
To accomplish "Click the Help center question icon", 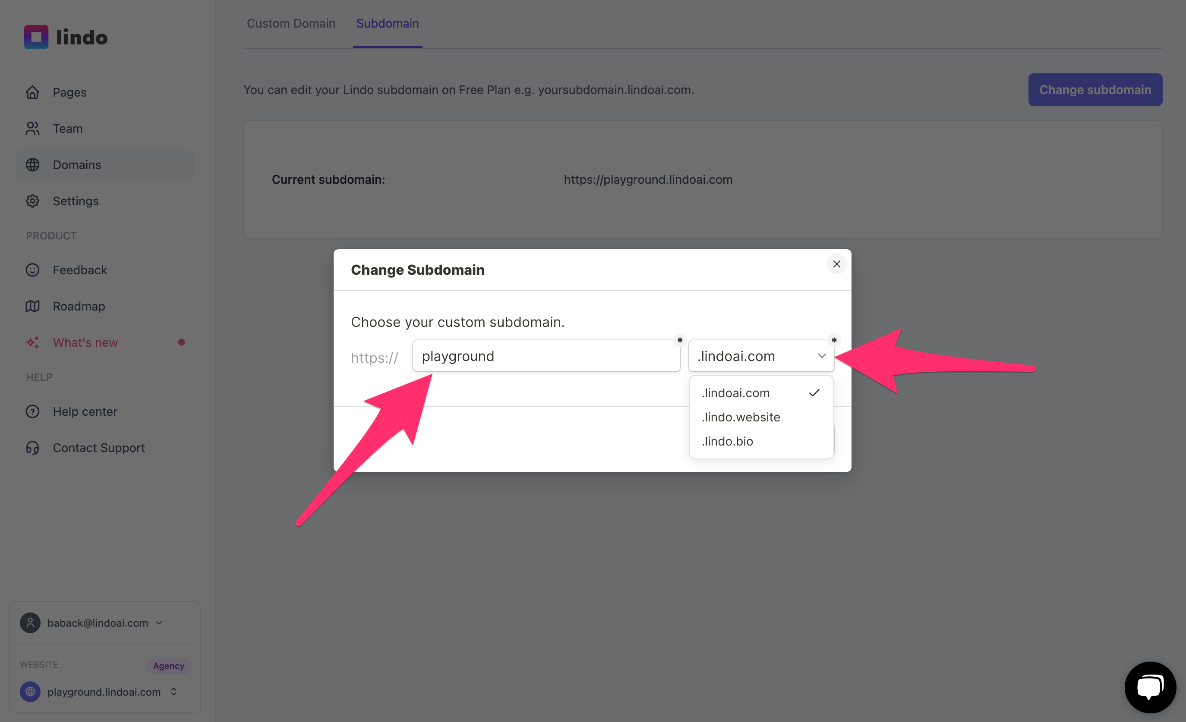I will [x=32, y=411].
